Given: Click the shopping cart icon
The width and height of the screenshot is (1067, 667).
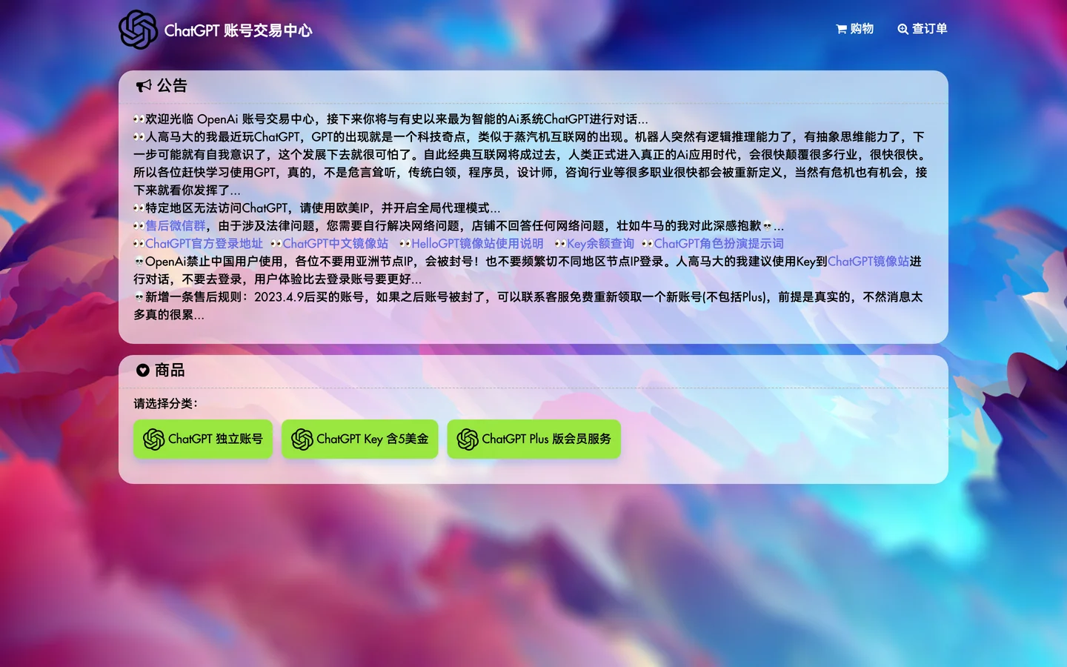Looking at the screenshot, I should pos(841,29).
